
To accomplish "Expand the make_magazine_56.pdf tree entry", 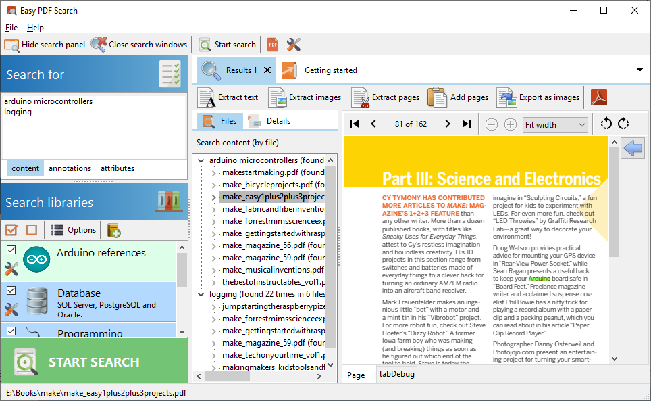I will pos(214,245).
